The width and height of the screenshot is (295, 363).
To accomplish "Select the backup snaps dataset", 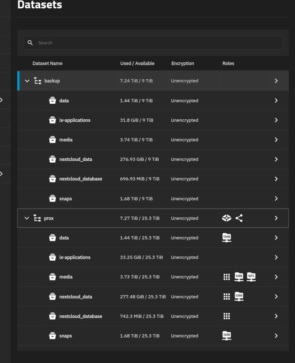I will 65,199.
